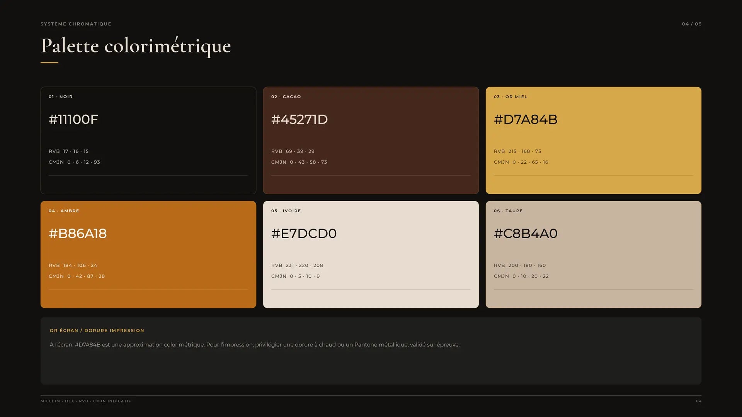742x417 pixels.
Task: Click RVB 69 · 39 · 29 value
Action: point(293,151)
